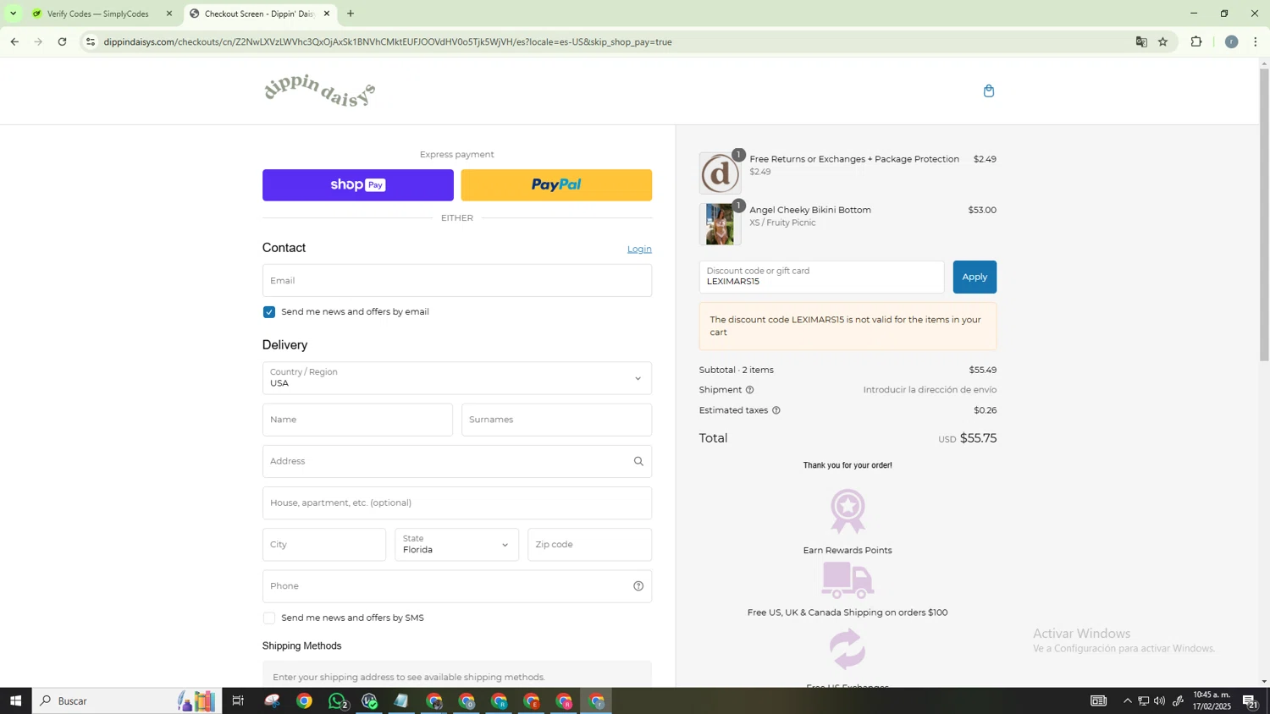Viewport: 1270px width, 714px height.
Task: Open network icon in system tray
Action: [1143, 700]
